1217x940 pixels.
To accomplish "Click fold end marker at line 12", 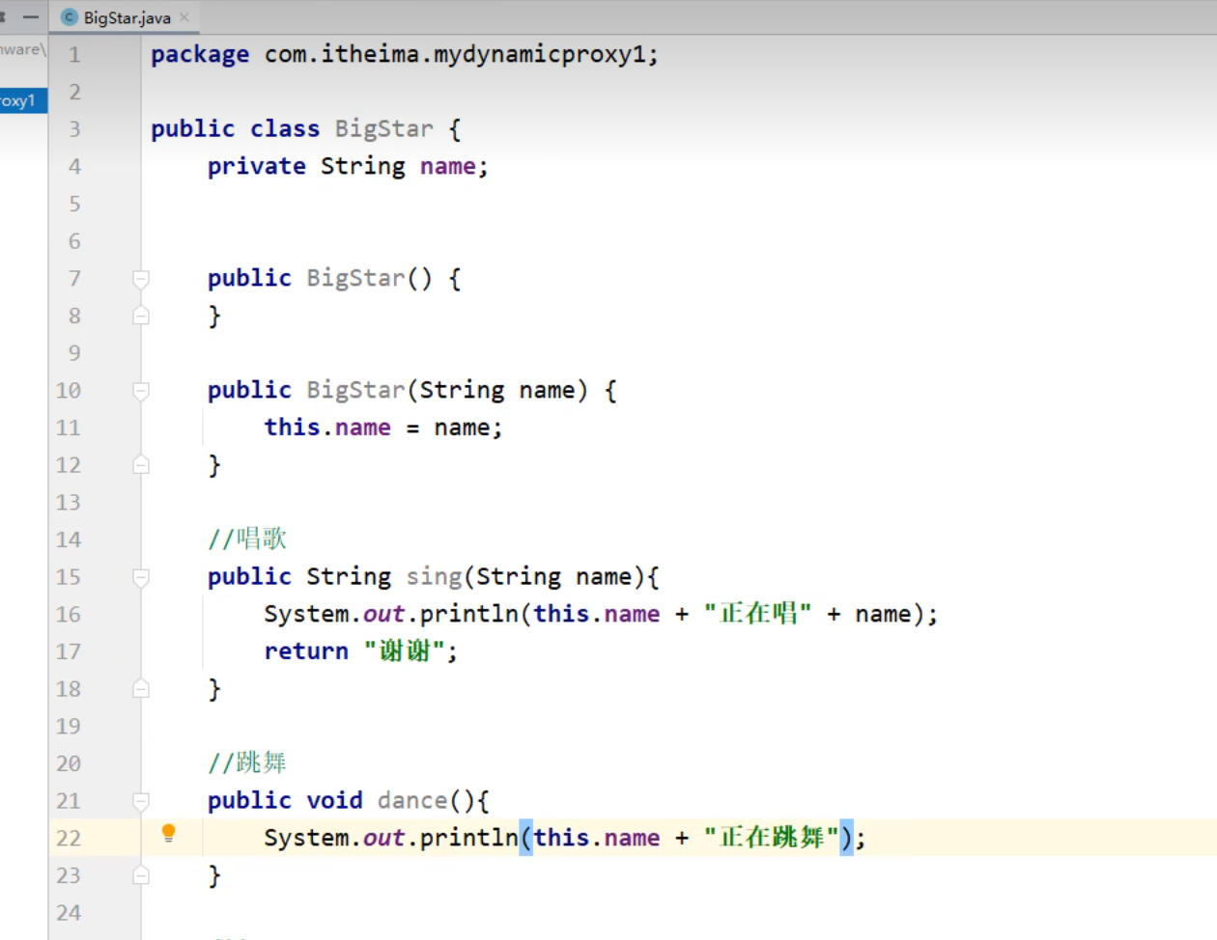I will coord(141,465).
